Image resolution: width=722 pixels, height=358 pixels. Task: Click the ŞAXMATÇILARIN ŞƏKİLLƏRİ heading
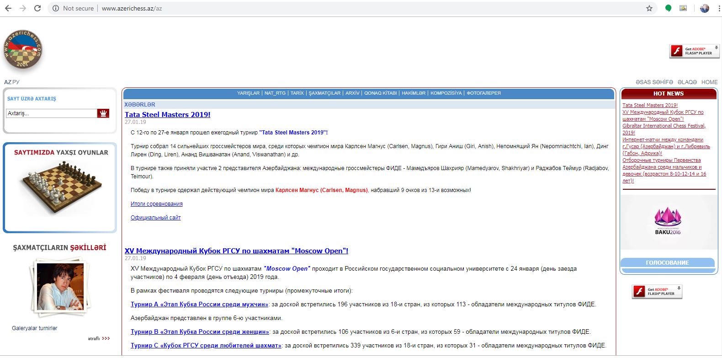pos(59,248)
